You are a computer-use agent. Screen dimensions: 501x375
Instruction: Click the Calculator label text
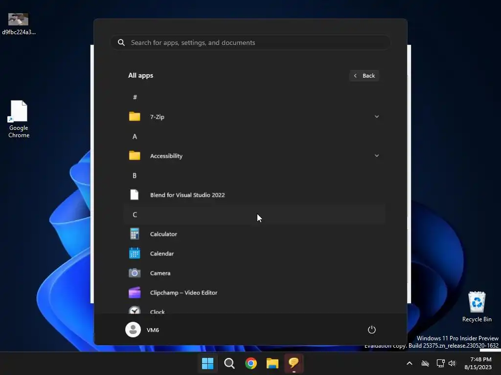pyautogui.click(x=163, y=234)
